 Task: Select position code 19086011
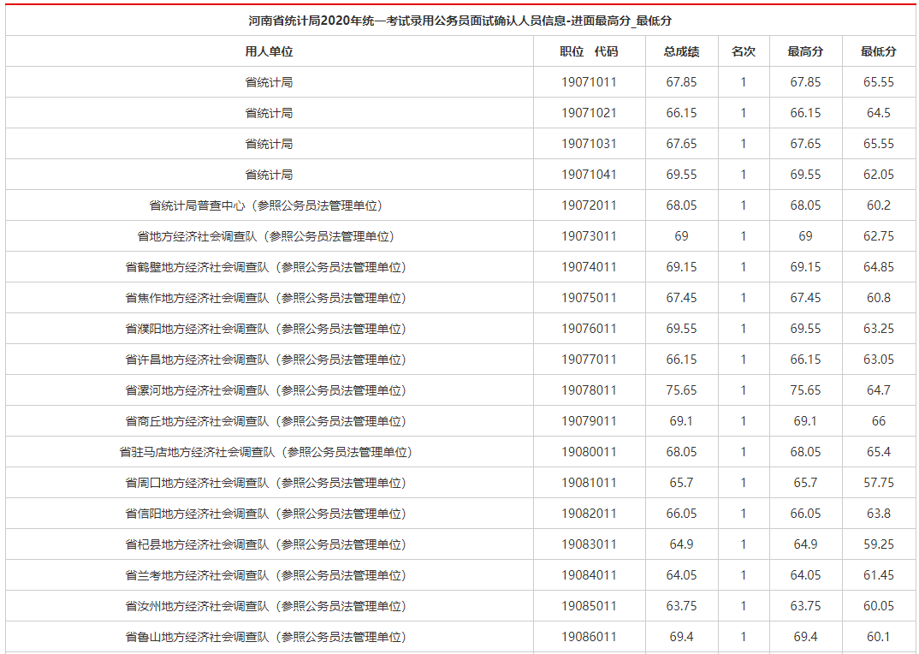coord(589,637)
